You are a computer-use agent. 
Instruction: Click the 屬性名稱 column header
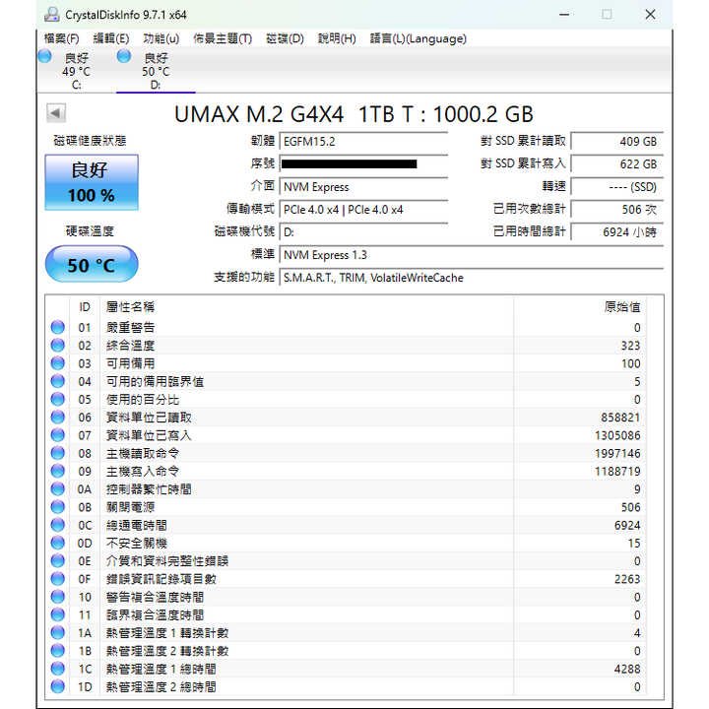pos(306,307)
